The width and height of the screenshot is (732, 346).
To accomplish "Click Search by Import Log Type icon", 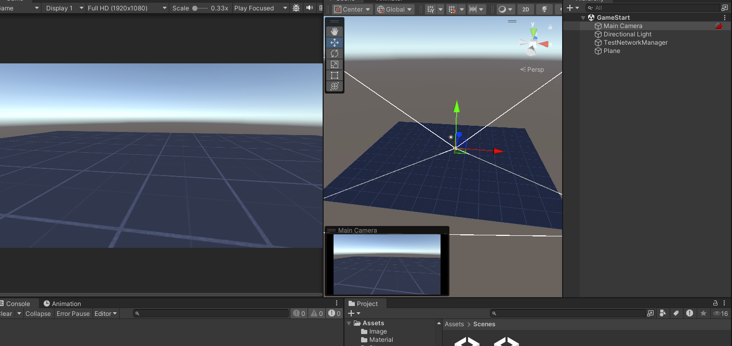I will tap(689, 313).
